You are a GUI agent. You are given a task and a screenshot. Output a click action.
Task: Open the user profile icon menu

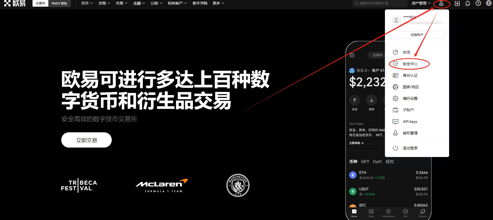point(441,3)
